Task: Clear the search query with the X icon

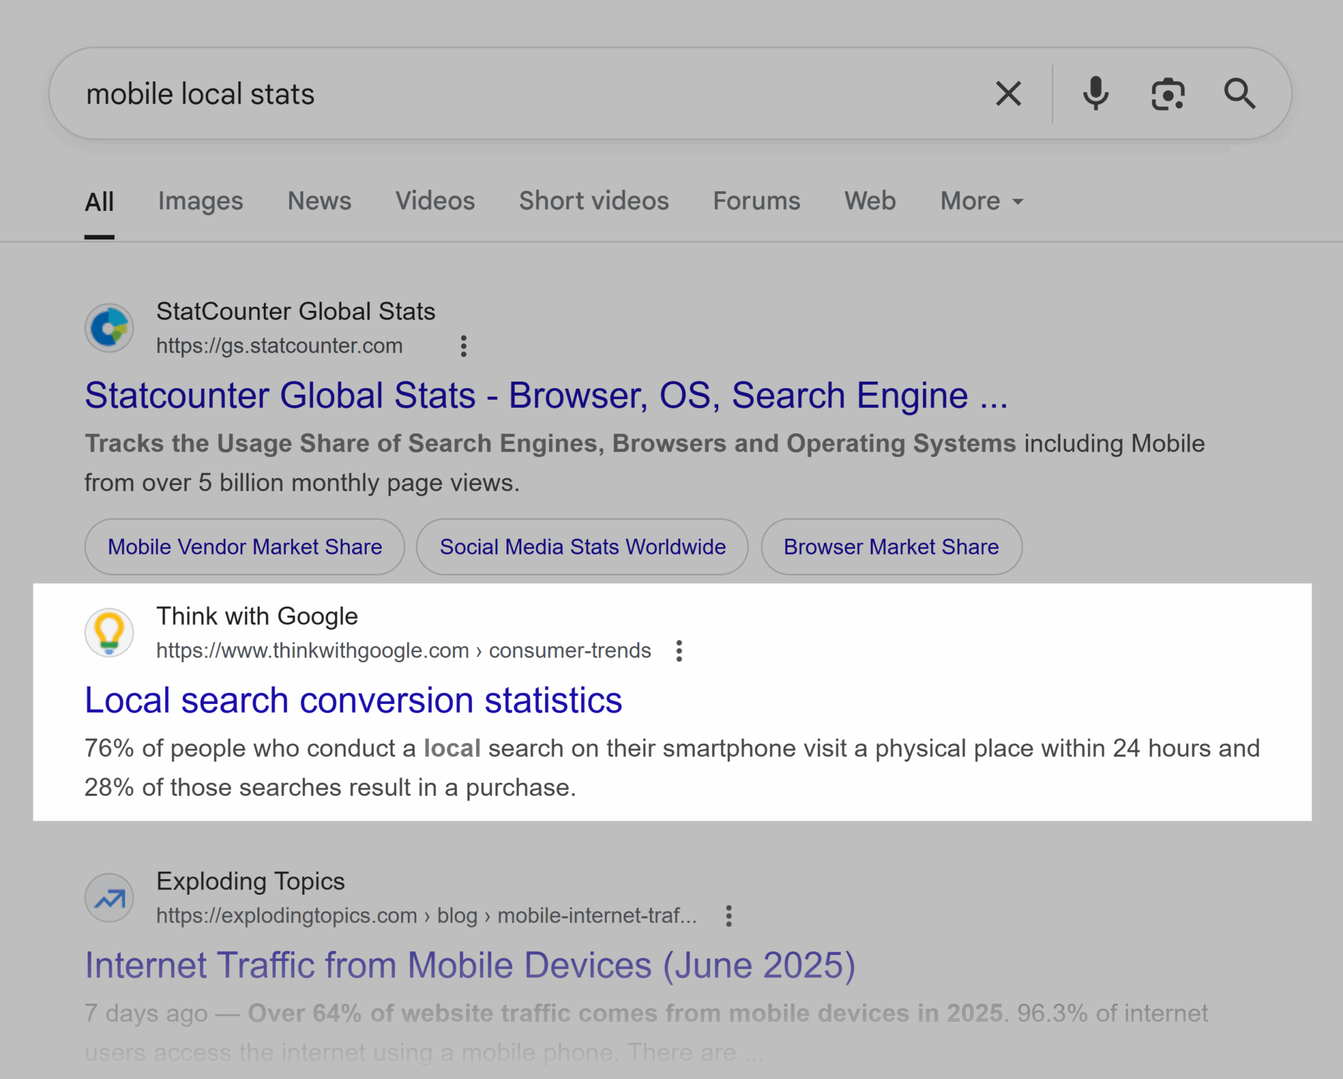Action: point(1008,93)
